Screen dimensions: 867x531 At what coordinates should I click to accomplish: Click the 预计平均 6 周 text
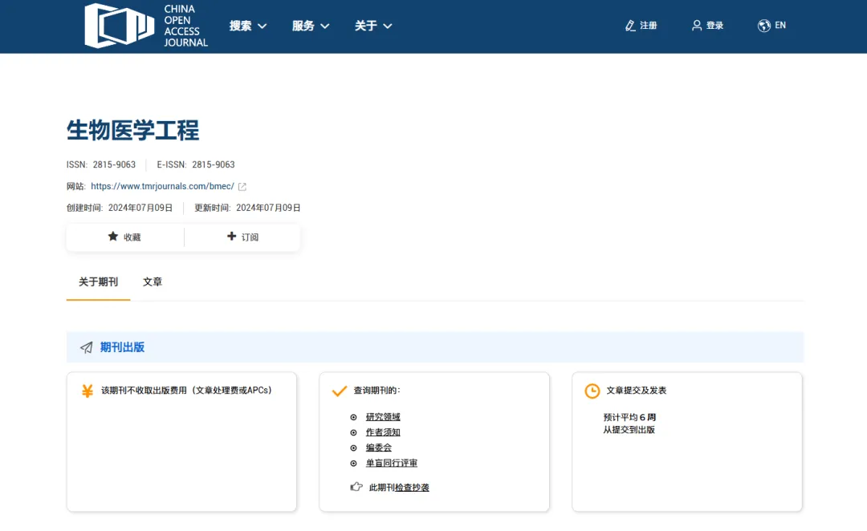pos(629,418)
